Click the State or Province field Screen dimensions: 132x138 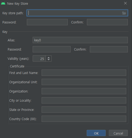(84, 110)
